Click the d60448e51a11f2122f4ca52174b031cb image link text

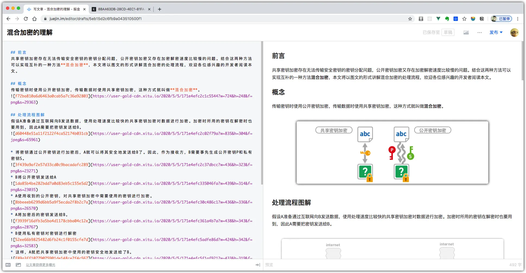tap(52, 134)
